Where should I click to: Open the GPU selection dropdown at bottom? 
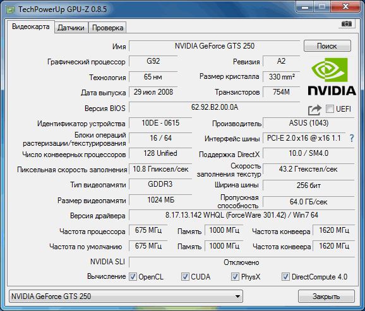pyautogui.click(x=126, y=296)
